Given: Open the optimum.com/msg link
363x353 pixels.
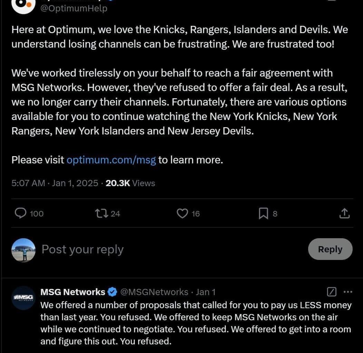Looking at the screenshot, I should click(111, 160).
